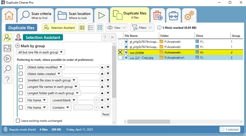This screenshot has height=136, width=246.
Task: Click the blue Duplicate files button
Action: pyautogui.click(x=21, y=28)
